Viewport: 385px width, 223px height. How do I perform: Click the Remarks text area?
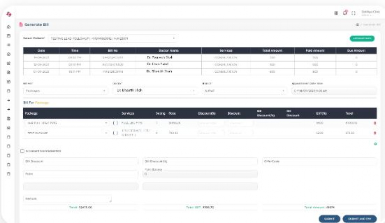click(x=67, y=198)
